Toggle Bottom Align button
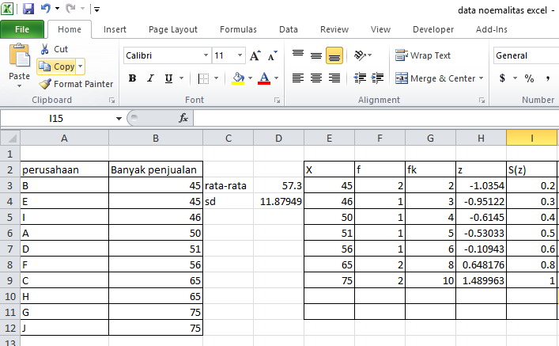This screenshot has width=559, height=346. (x=334, y=55)
